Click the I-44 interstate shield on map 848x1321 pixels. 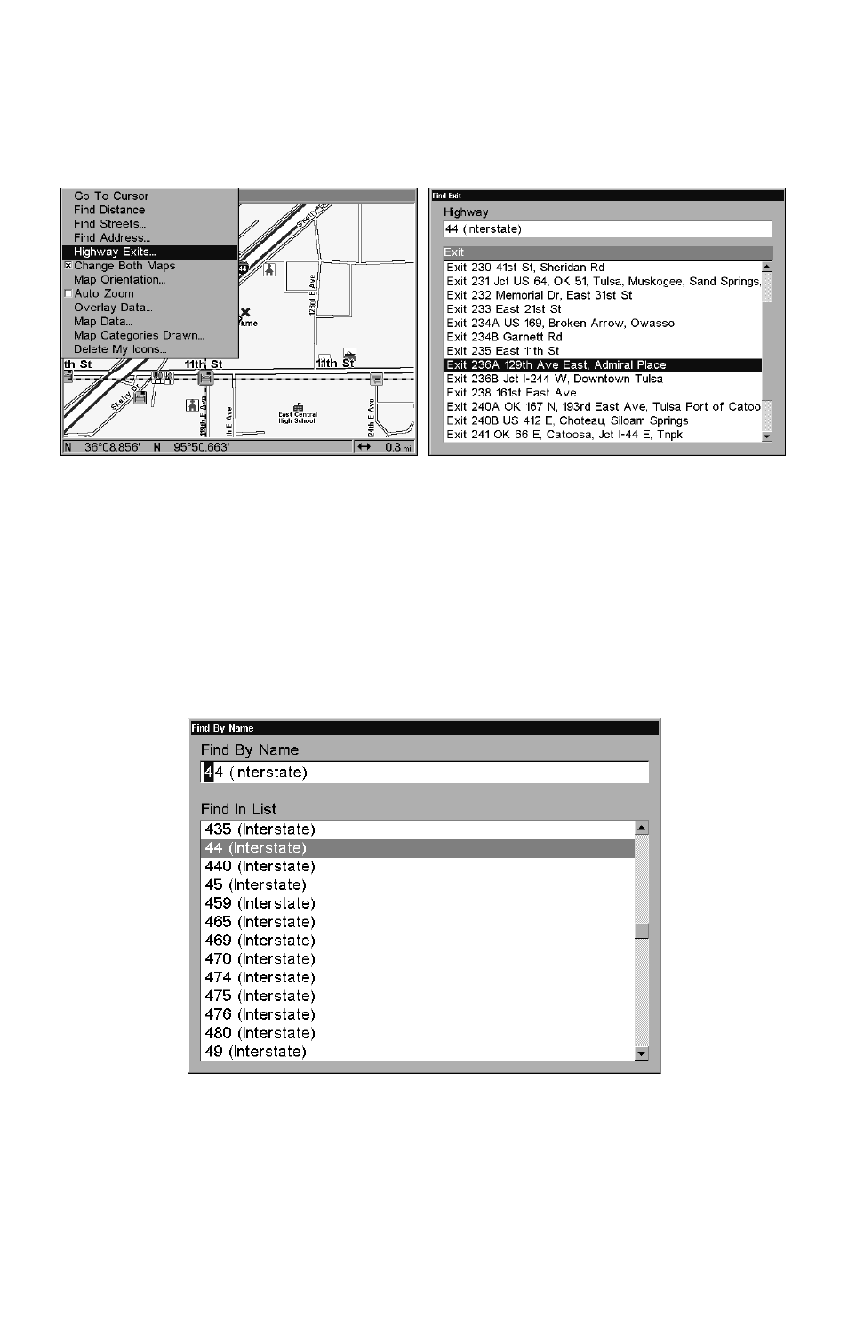pyautogui.click(x=243, y=267)
